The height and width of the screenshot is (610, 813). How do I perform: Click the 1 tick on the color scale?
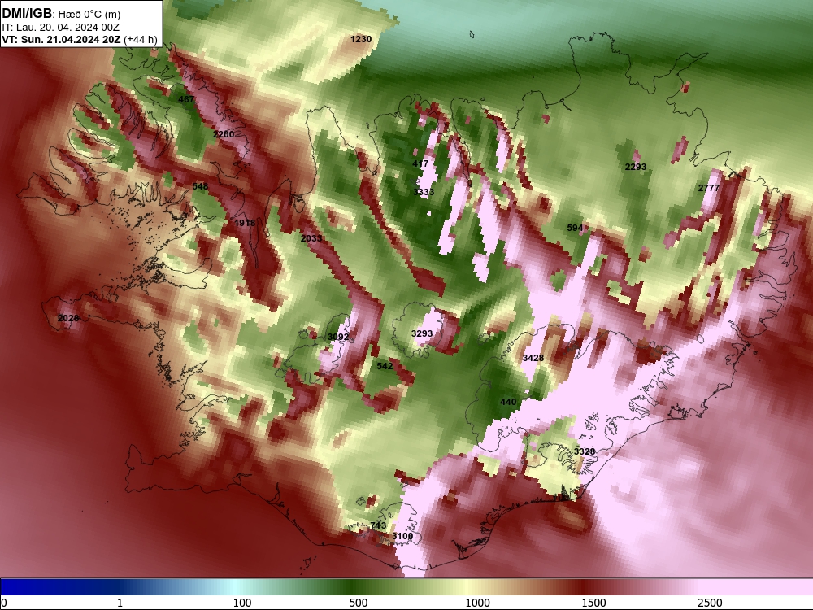120,603
